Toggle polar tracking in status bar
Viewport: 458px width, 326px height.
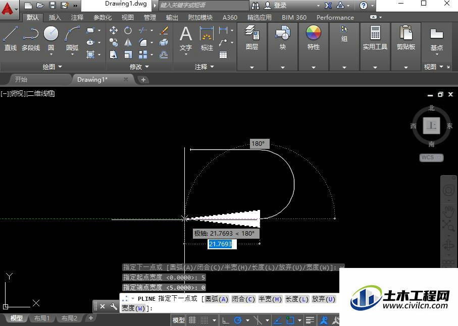click(x=238, y=320)
